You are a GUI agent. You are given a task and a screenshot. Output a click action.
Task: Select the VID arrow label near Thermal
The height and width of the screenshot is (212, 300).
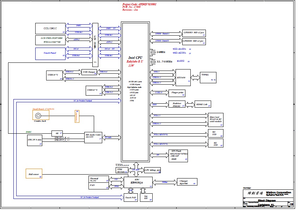116,180
